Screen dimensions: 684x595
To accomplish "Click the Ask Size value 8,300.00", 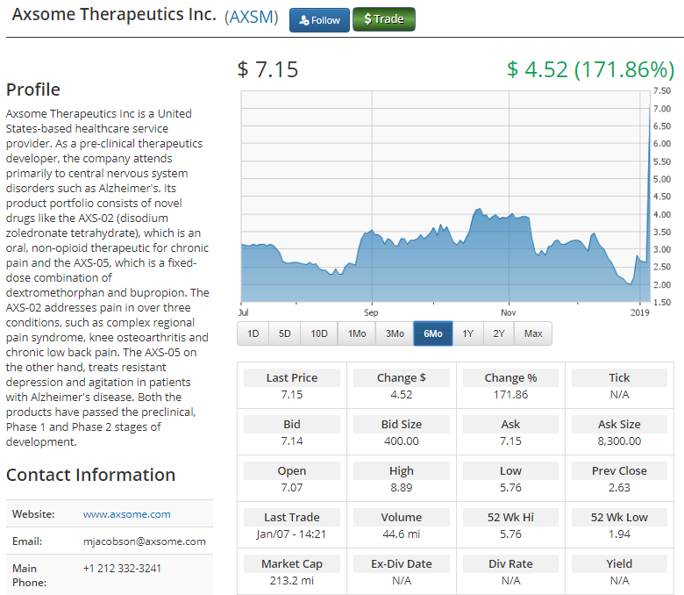I will pos(619,441).
